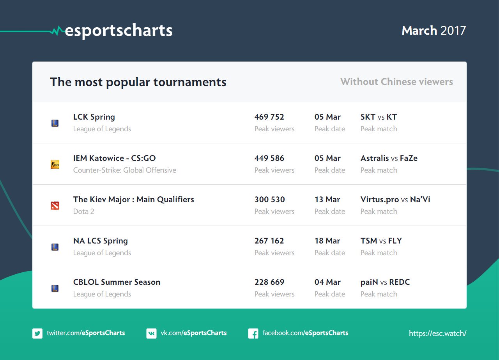Click The Kiev Major : Main Qualifiers title
The image size is (499, 360).
click(133, 199)
